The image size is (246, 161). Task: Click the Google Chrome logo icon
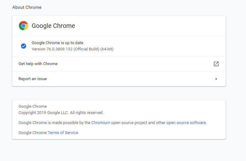click(24, 26)
